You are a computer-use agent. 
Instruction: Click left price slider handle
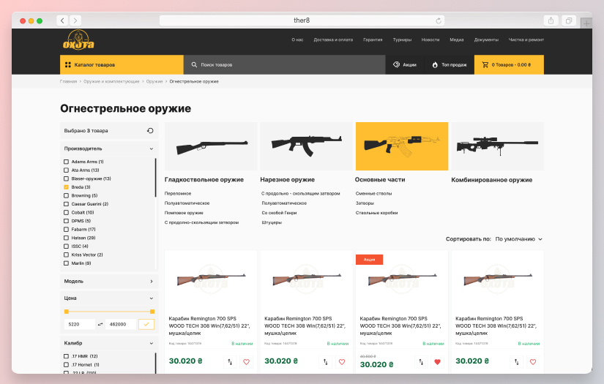[66, 312]
